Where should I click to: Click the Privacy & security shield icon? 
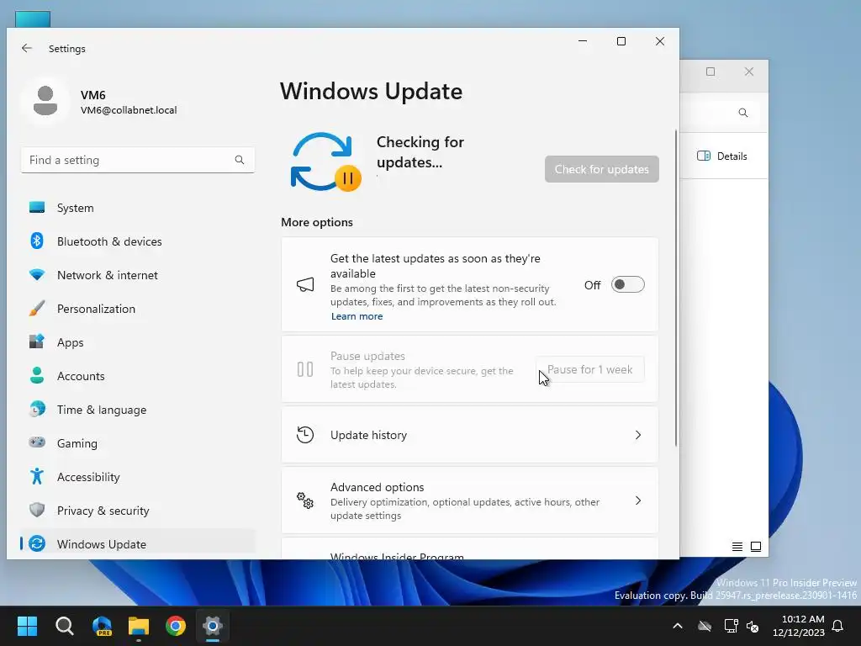[x=37, y=510]
